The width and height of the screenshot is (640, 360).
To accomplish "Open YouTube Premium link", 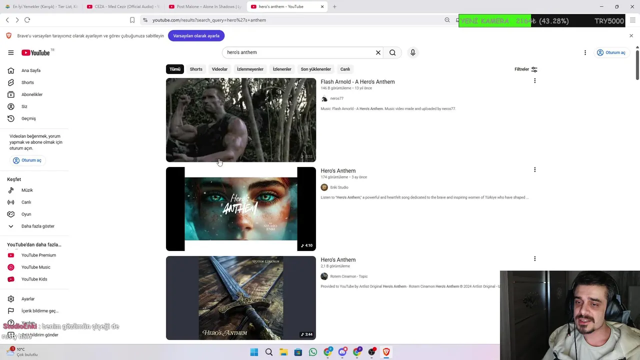I will [34, 255].
